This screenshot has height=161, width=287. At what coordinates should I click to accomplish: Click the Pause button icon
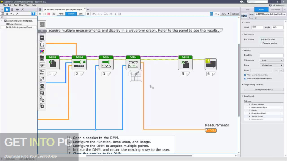point(44,14)
